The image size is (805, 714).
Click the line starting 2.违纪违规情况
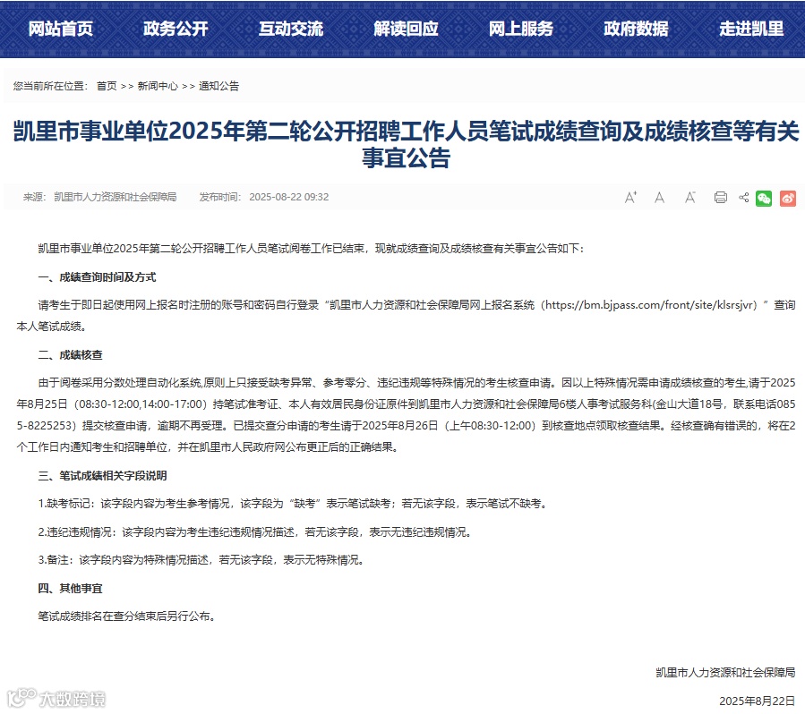[x=256, y=532]
